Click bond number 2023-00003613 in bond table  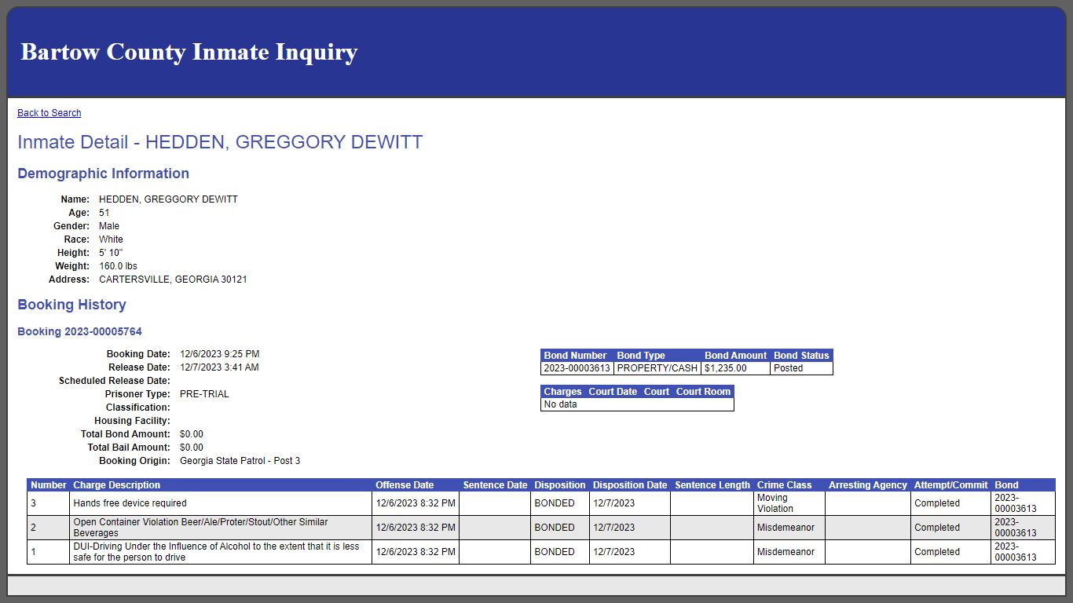[577, 368]
